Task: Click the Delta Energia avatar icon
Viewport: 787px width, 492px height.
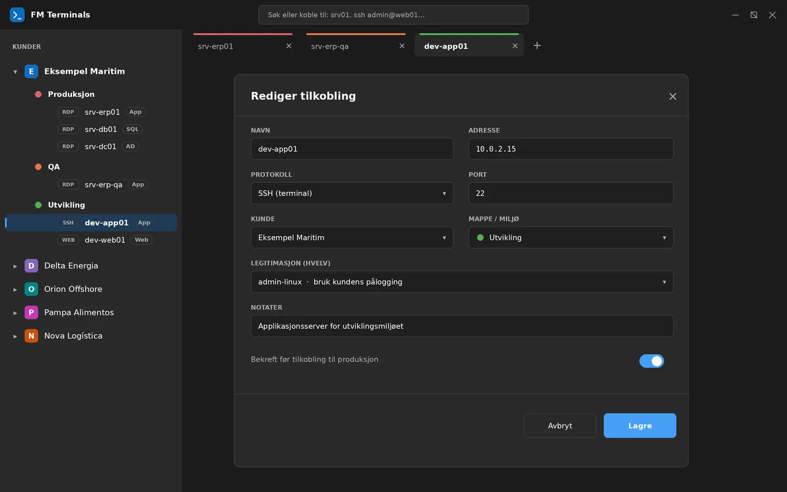Action: [x=31, y=266]
